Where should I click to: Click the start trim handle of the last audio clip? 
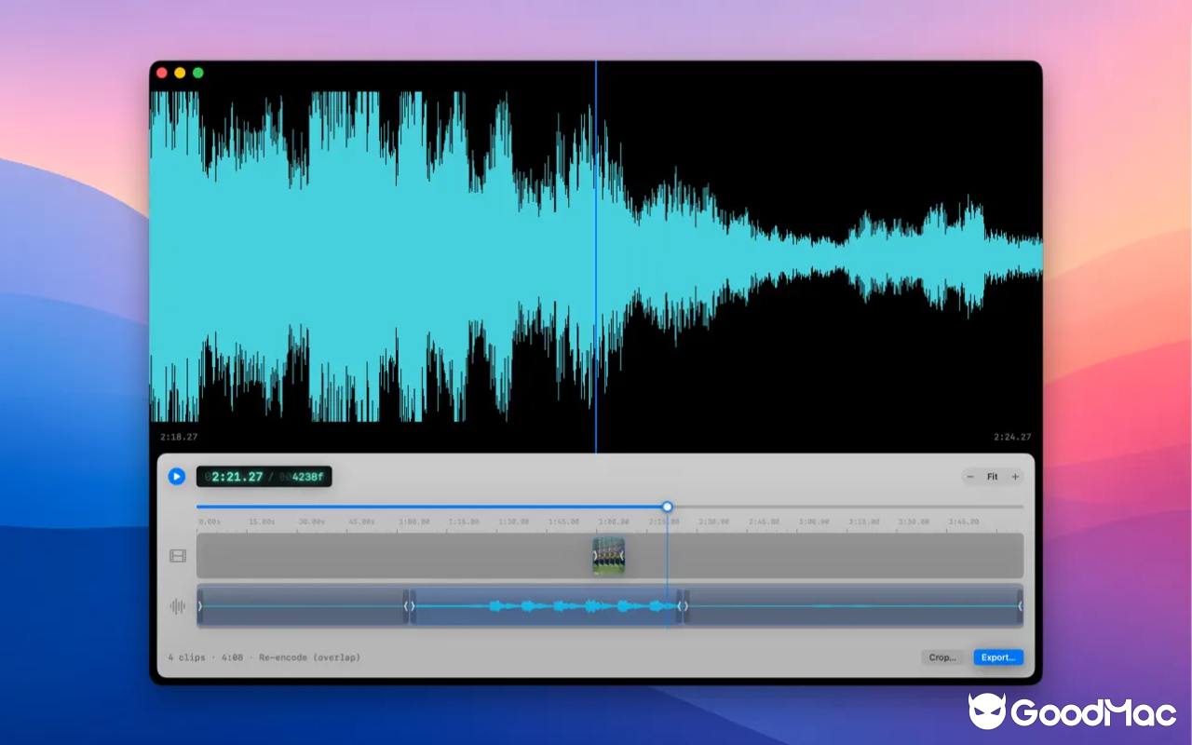[686, 606]
